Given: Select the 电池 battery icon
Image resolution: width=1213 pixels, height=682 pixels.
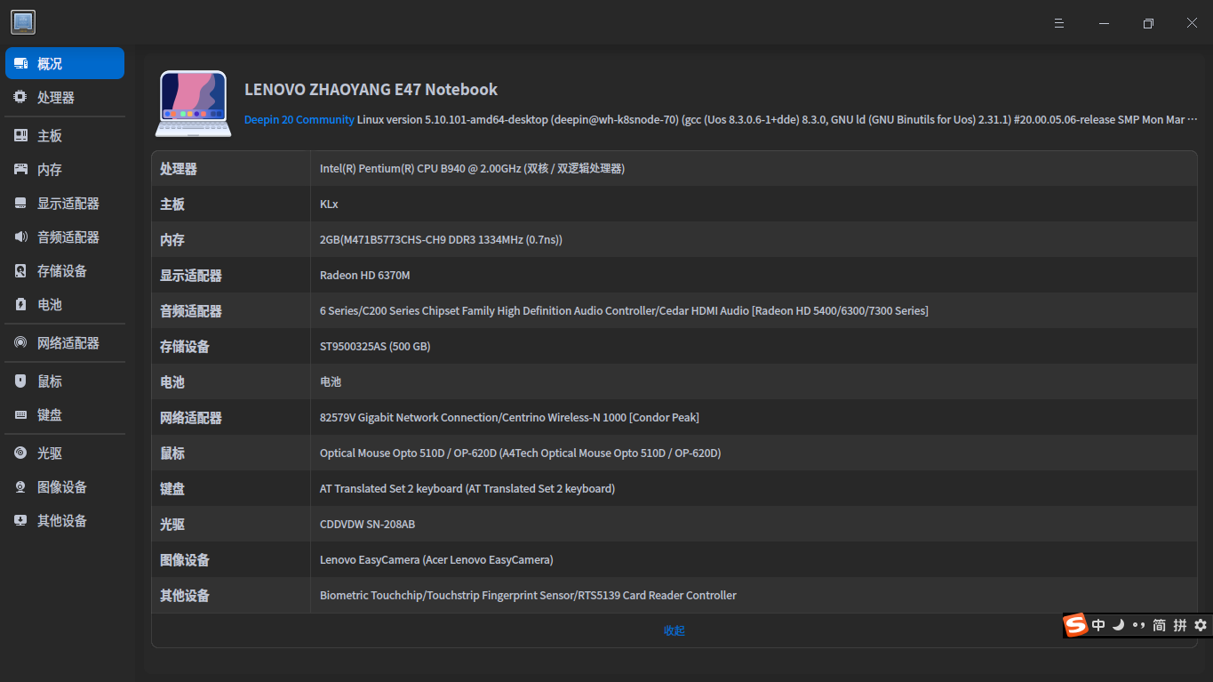Looking at the screenshot, I should click(x=20, y=305).
